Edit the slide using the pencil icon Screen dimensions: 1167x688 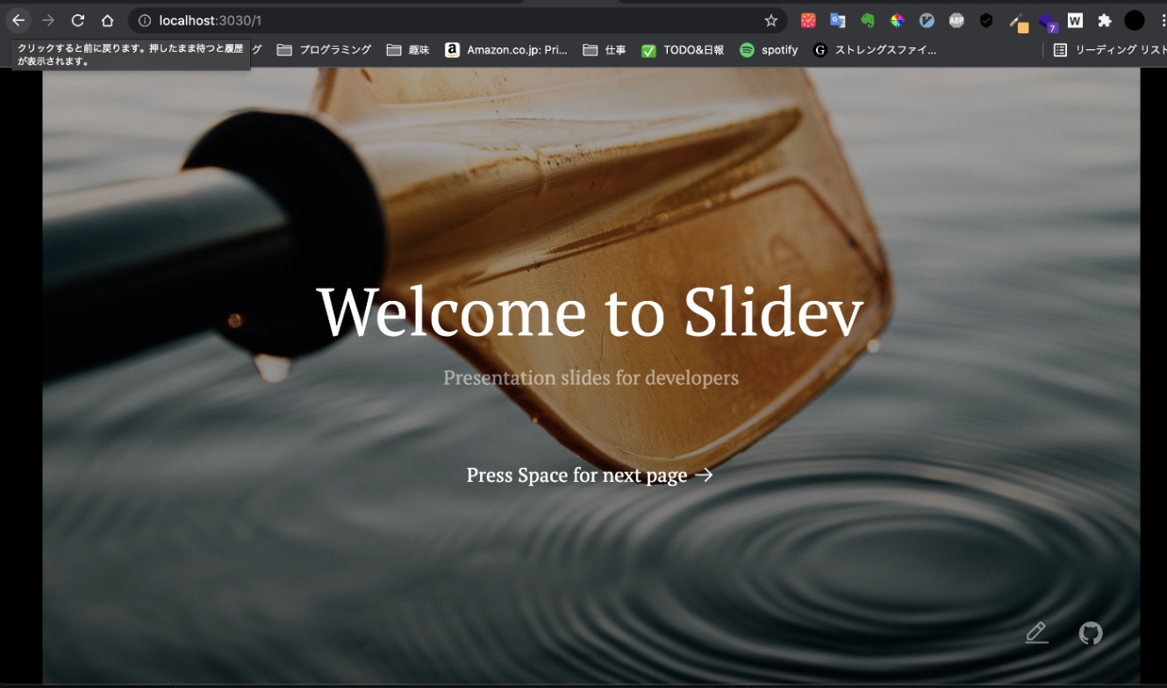(1036, 632)
